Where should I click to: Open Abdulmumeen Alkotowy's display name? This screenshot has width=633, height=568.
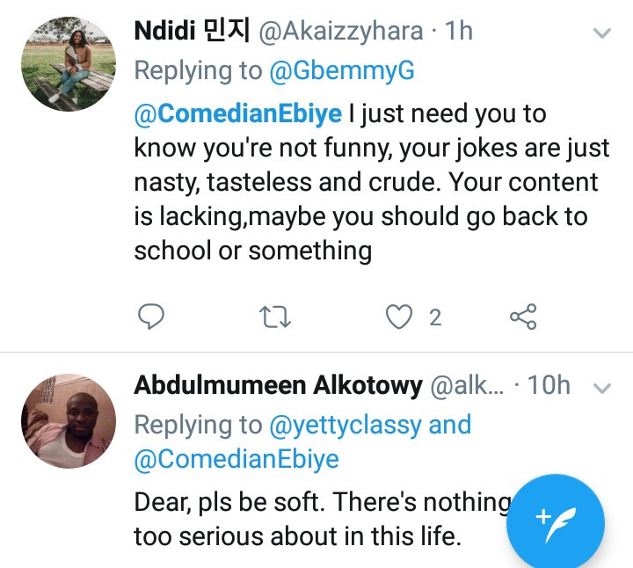point(278,385)
